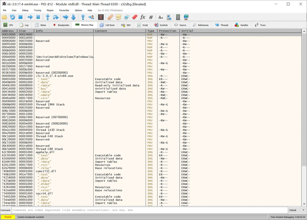Click the Run to User Code icon

click(91, 17)
